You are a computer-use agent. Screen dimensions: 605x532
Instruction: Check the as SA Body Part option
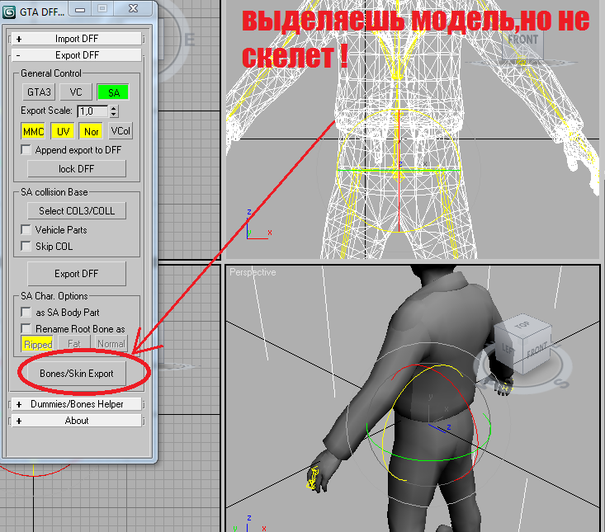(26, 312)
